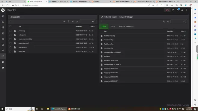Open klippy.log.2023-06-17 entry
The width and height of the screenshot is (198, 111).
(x=111, y=81)
